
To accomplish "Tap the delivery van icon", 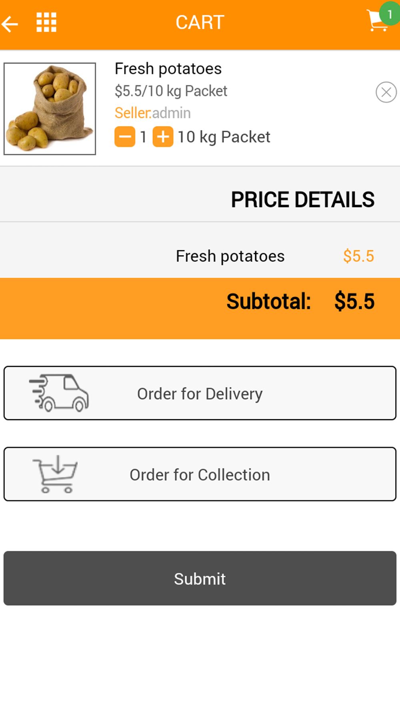I will pos(59,393).
